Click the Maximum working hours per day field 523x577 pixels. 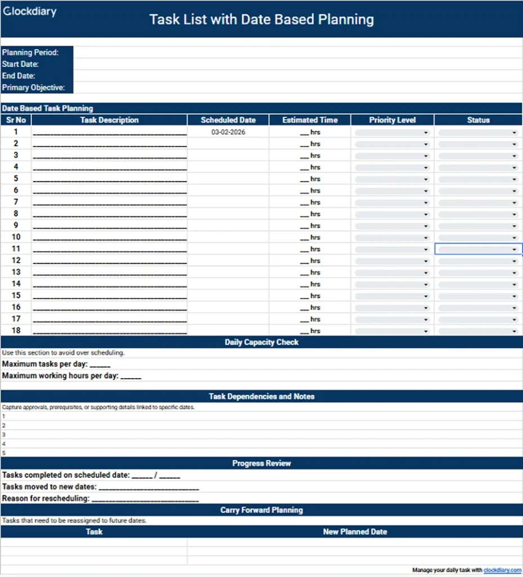71,376
